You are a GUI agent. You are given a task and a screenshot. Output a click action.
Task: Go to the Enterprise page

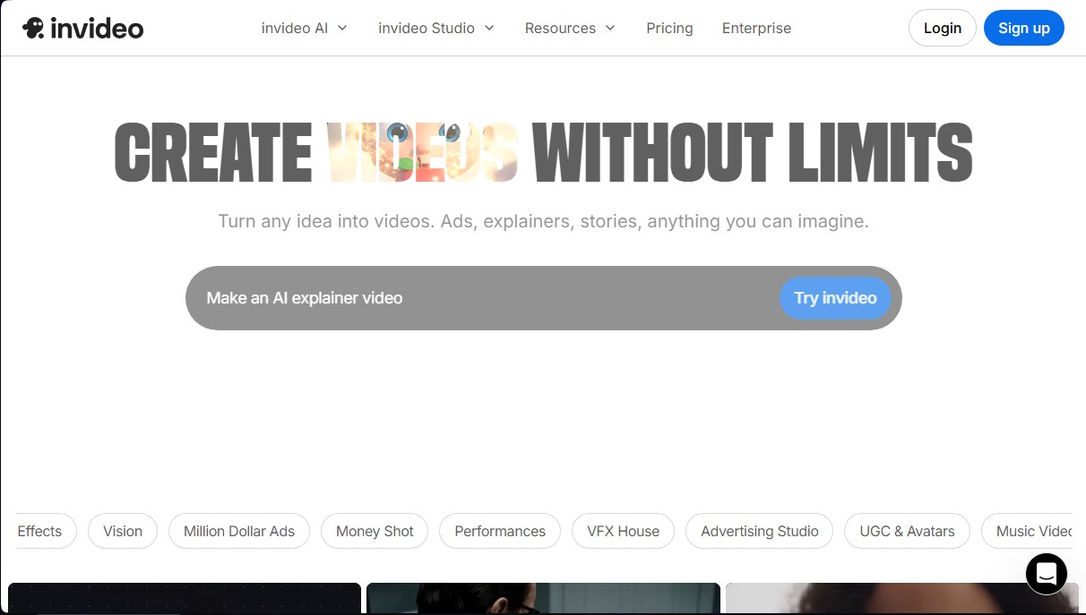pyautogui.click(x=756, y=28)
